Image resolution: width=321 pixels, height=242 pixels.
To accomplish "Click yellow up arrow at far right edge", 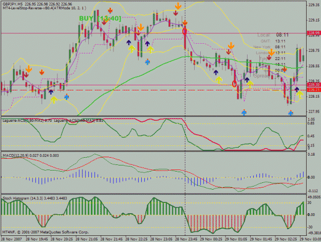I will point(300,95).
